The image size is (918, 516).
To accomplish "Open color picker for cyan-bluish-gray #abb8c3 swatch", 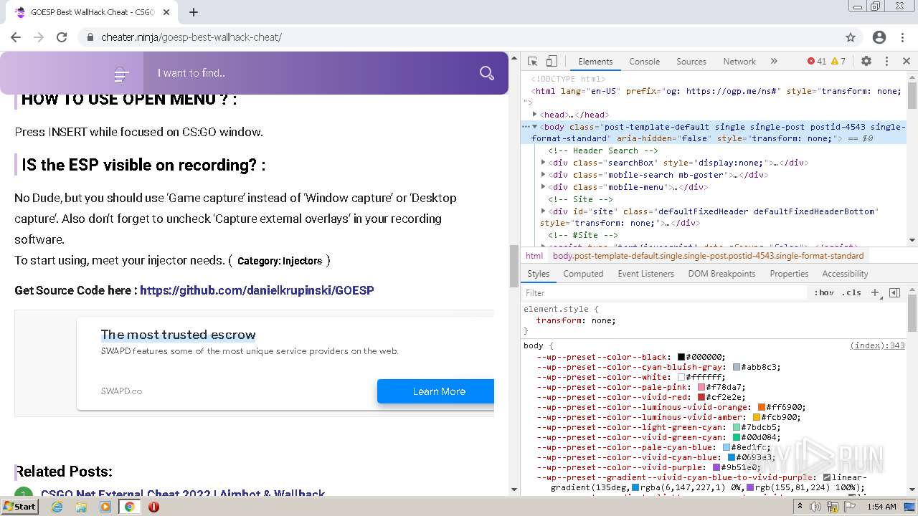I will pyautogui.click(x=737, y=367).
